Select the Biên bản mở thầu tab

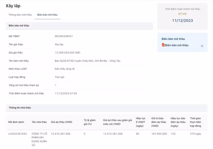pyautogui.click(x=47, y=15)
